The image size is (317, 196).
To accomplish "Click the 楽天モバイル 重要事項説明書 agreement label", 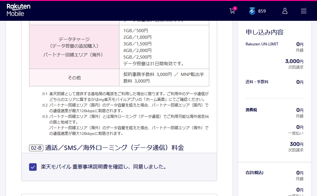I will pos(104,167).
